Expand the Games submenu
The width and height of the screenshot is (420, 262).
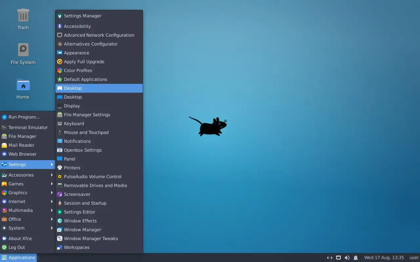click(x=28, y=184)
